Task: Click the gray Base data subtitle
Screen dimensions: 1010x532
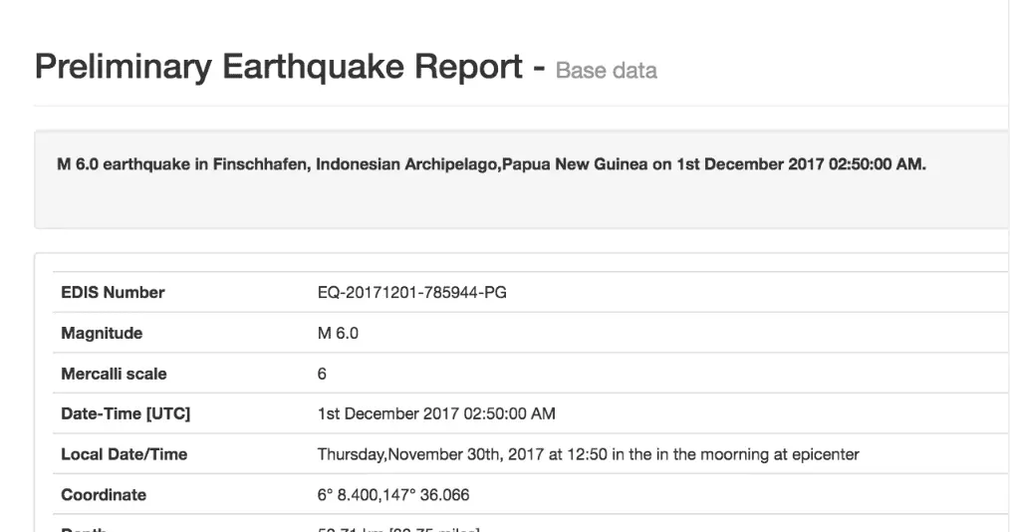Action: point(606,71)
